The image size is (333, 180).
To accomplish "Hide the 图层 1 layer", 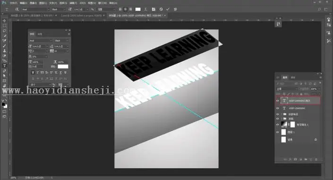I will pos(277,132).
